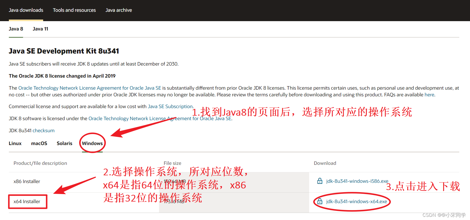Click 'The Oracle JDK 8 license changed' heading
This screenshot has width=470, height=220.
62,76
